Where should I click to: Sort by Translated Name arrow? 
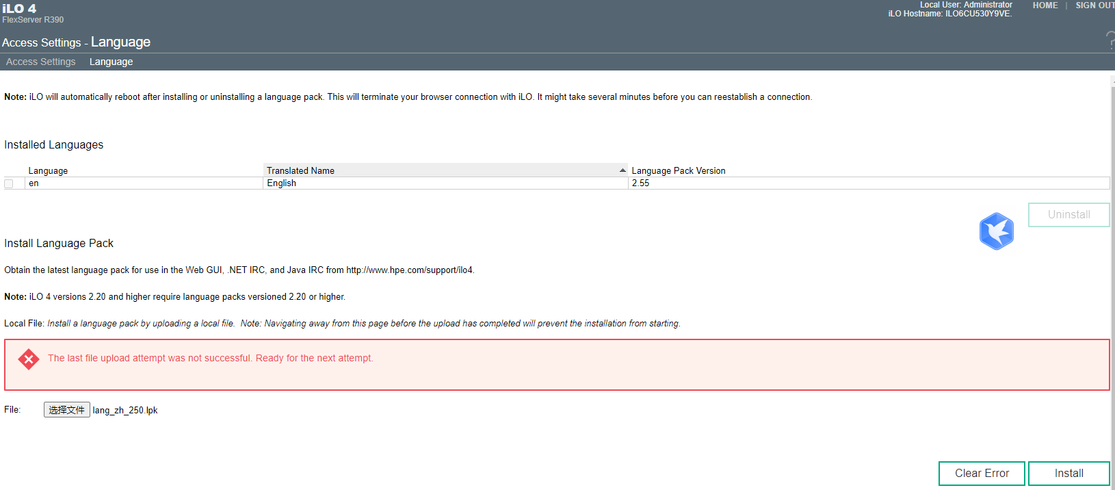click(x=622, y=170)
